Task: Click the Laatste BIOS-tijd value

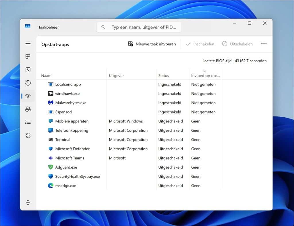Action: point(250,61)
